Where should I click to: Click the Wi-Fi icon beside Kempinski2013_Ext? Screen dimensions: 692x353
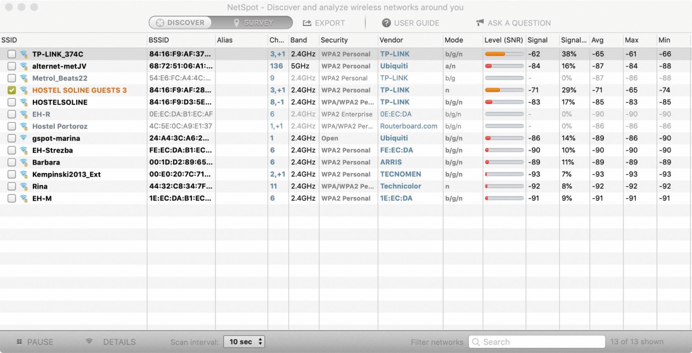coord(24,174)
